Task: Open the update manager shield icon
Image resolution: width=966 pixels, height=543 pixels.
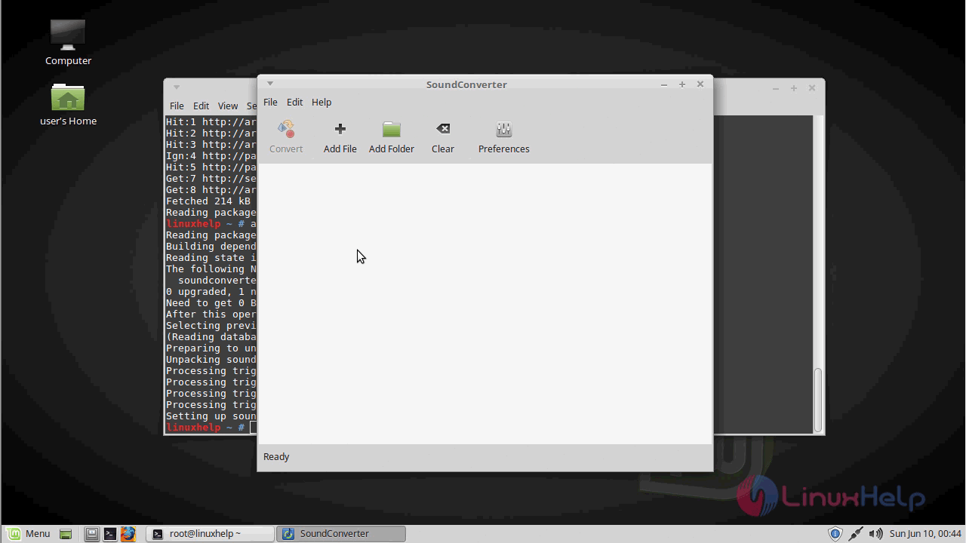Action: coord(835,534)
